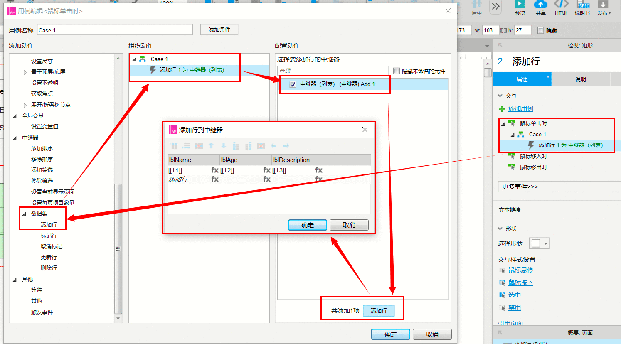Switch to the 属性 tab
The image size is (621, 344).
click(x=522, y=79)
